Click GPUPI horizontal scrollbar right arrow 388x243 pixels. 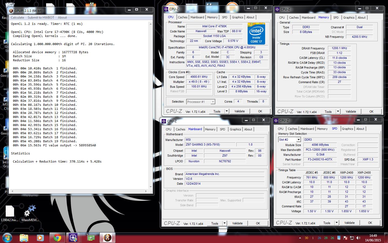pos(146,191)
